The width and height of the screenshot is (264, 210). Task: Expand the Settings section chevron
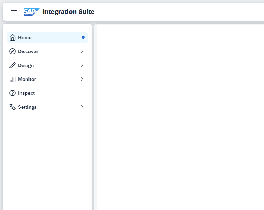point(82,107)
